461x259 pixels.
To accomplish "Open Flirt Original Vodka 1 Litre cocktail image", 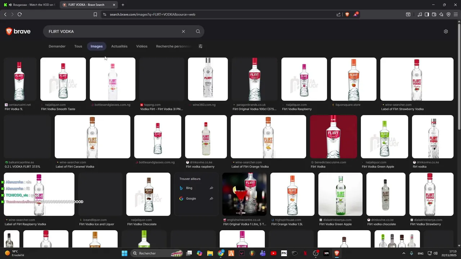I will [244, 194].
